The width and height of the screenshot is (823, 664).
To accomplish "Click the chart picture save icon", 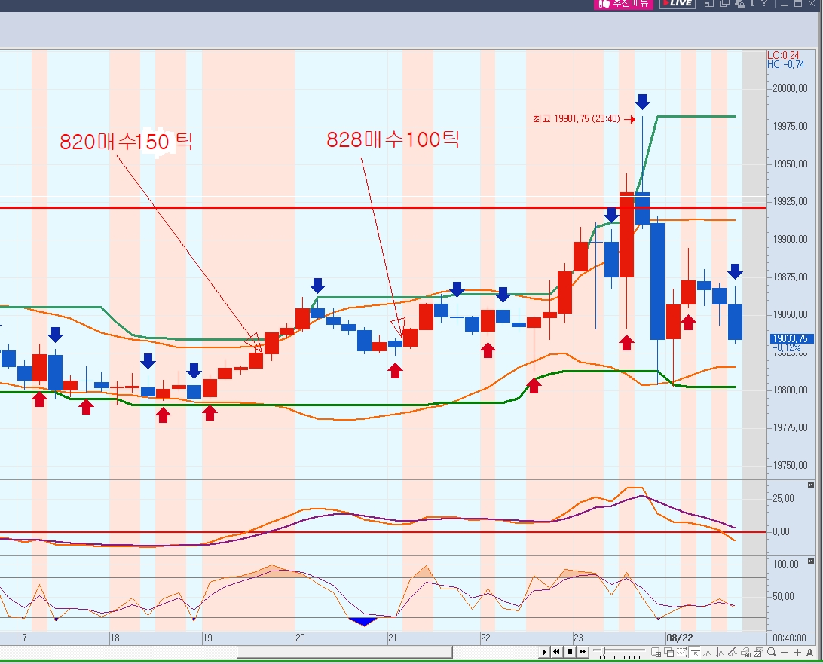I will 758,653.
